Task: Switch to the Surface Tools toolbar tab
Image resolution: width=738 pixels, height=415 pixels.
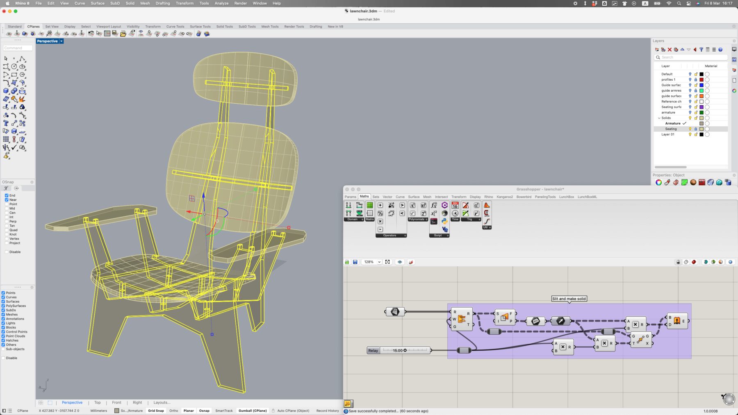Action: pos(200,27)
